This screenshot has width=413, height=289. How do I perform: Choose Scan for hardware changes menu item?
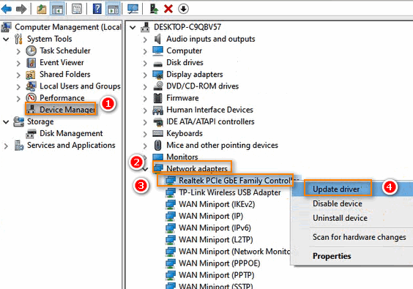tap(360, 237)
